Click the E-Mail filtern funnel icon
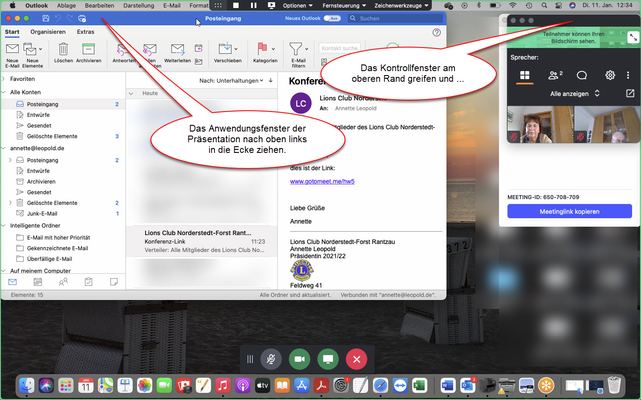Screen dimensions: 641x400 click(296, 48)
